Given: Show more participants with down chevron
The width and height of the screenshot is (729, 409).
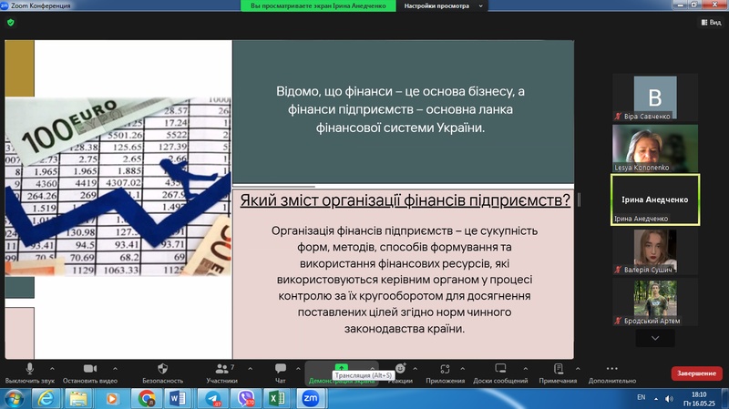Looking at the screenshot, I should [655, 338].
